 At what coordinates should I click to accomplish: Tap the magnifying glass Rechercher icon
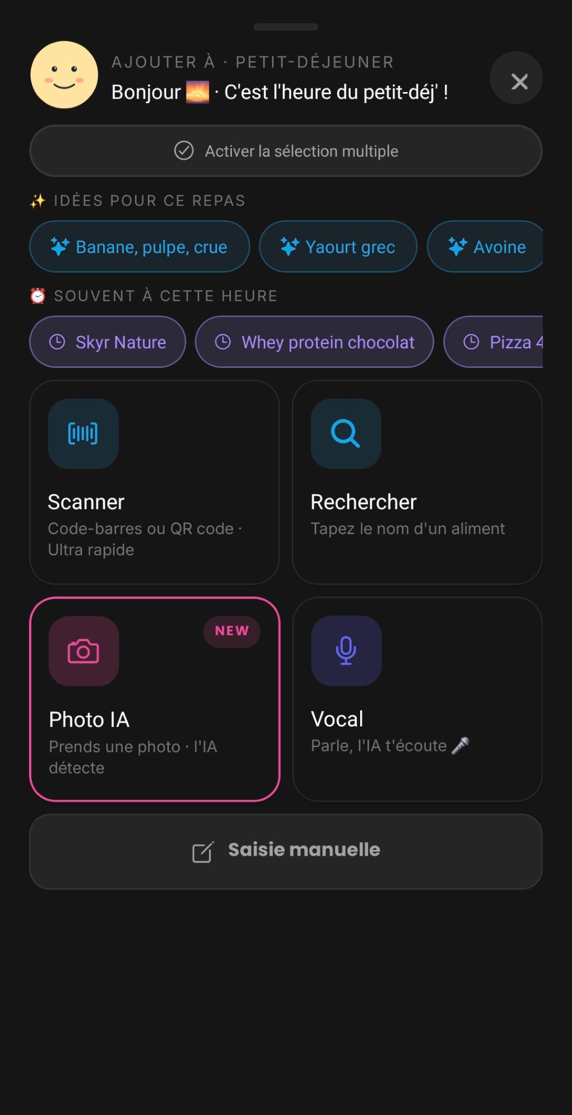[x=346, y=434]
